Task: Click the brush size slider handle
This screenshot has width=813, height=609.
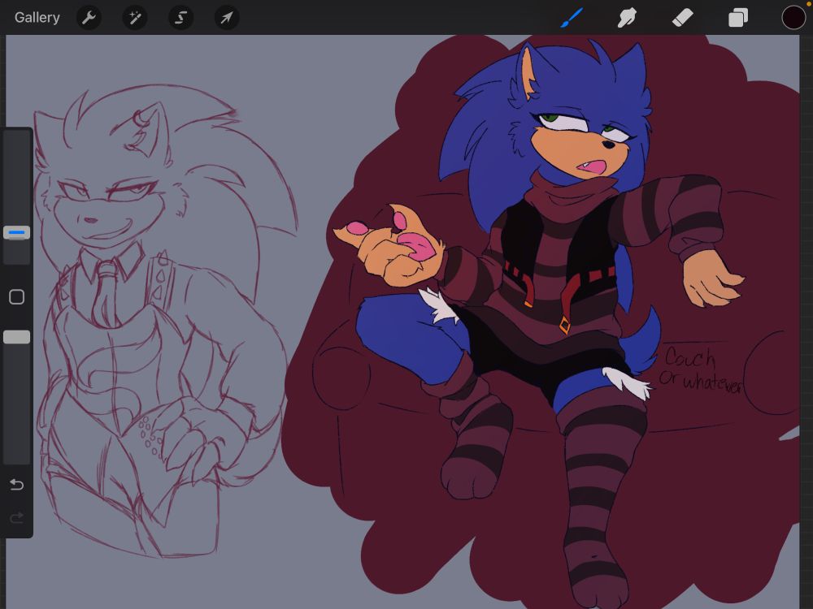Action: pyautogui.click(x=16, y=232)
